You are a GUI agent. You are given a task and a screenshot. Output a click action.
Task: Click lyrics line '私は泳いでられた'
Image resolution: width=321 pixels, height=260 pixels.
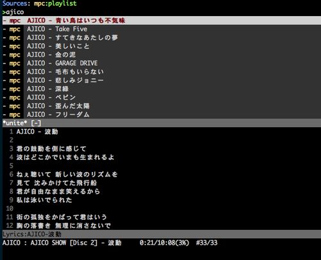coord(44,200)
